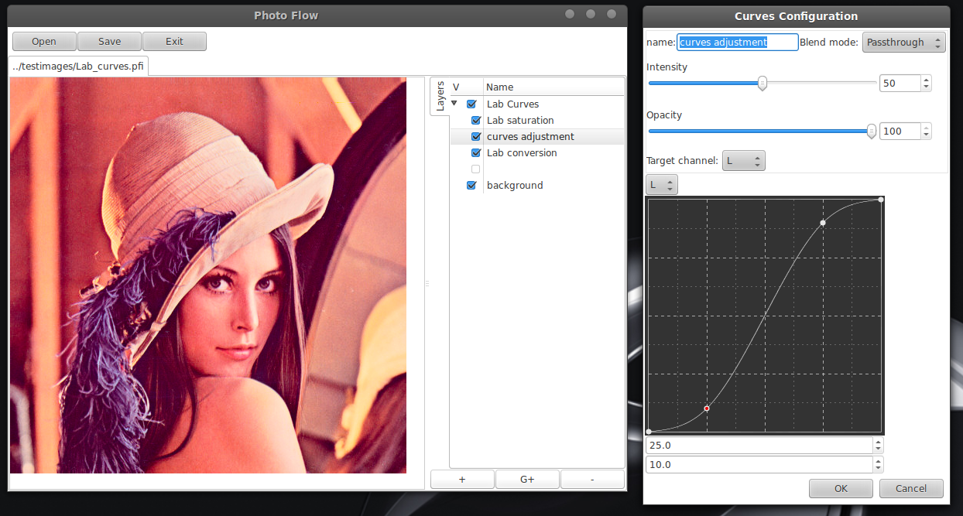Image resolution: width=963 pixels, height=516 pixels.
Task: Add a layer with the + button
Action: point(462,480)
